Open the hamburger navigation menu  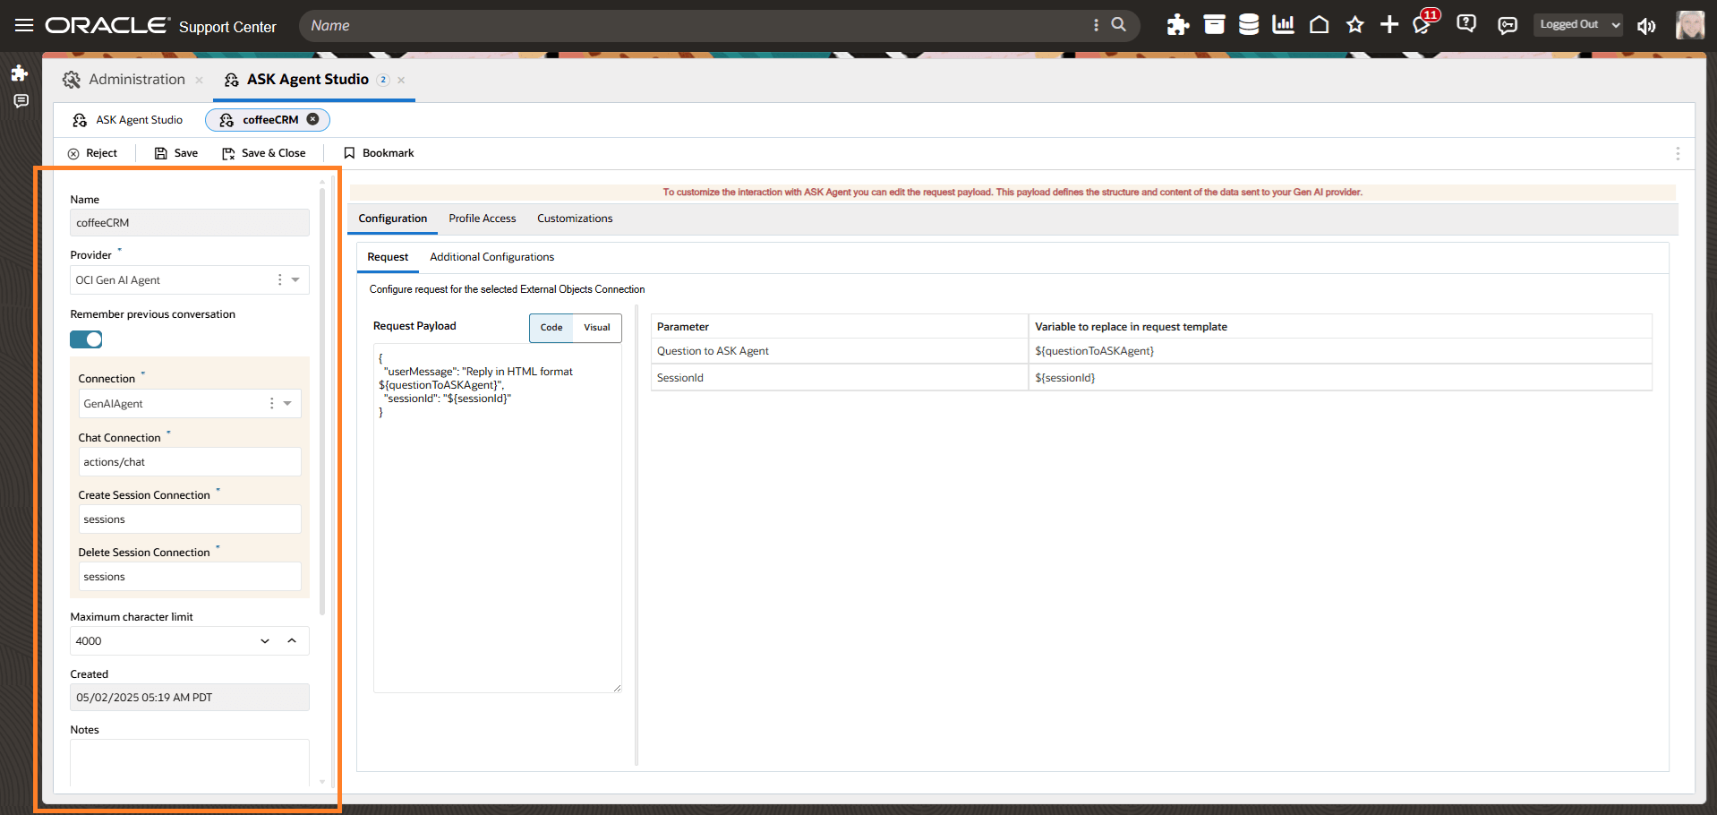point(24,25)
